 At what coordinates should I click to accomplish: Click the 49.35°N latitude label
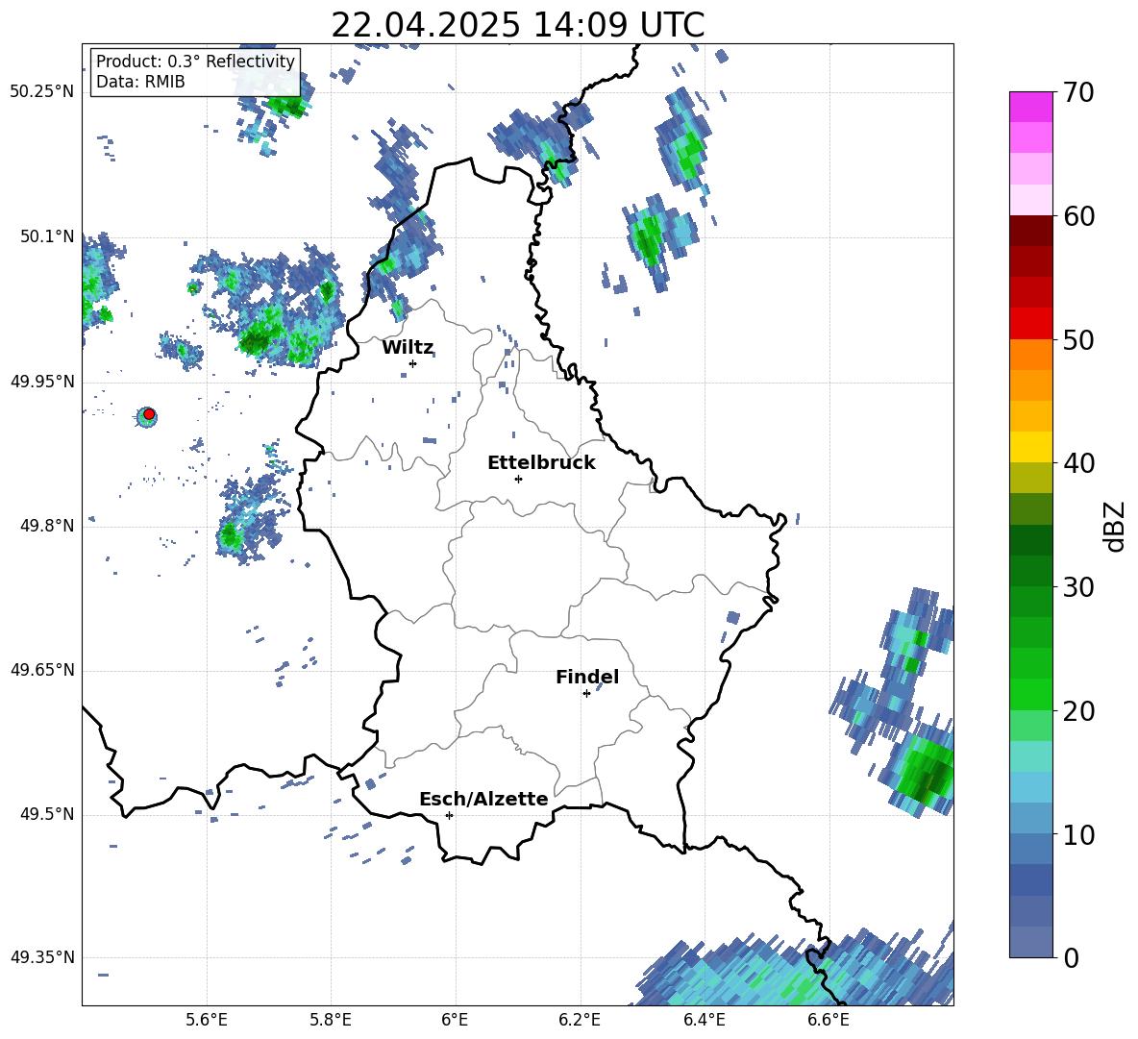(x=42, y=957)
